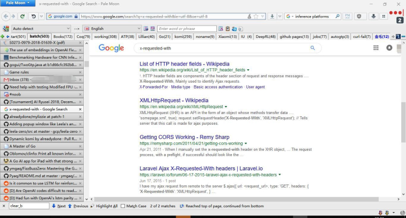Click the page vertical scrollbar

tap(403, 122)
